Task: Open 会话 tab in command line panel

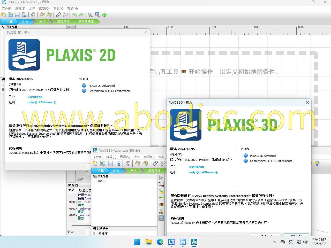Action: point(72,190)
